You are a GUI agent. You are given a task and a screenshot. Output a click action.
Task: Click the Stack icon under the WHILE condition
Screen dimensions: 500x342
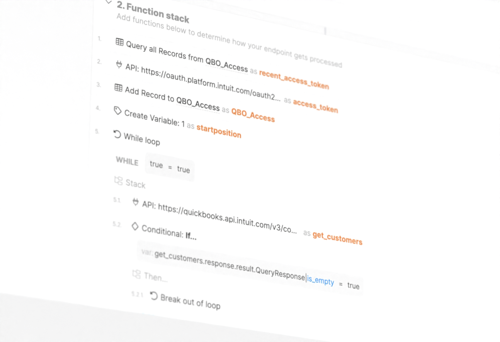119,181
